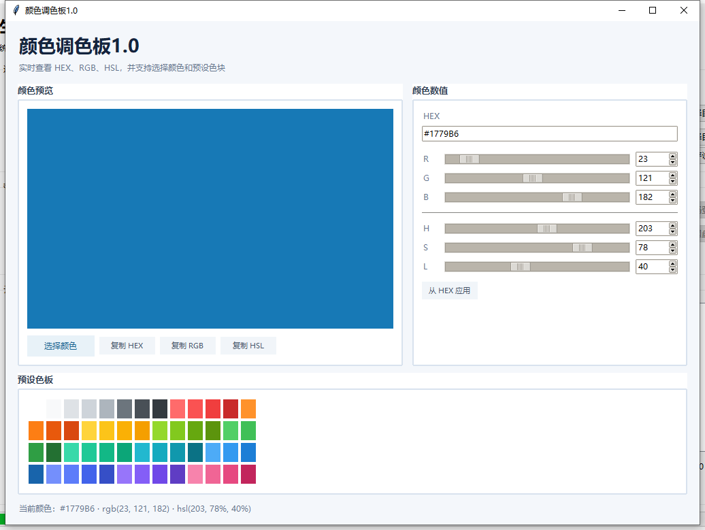The height and width of the screenshot is (530, 705).
Task: Copy the color using 复制 HEX button
Action: coord(127,346)
